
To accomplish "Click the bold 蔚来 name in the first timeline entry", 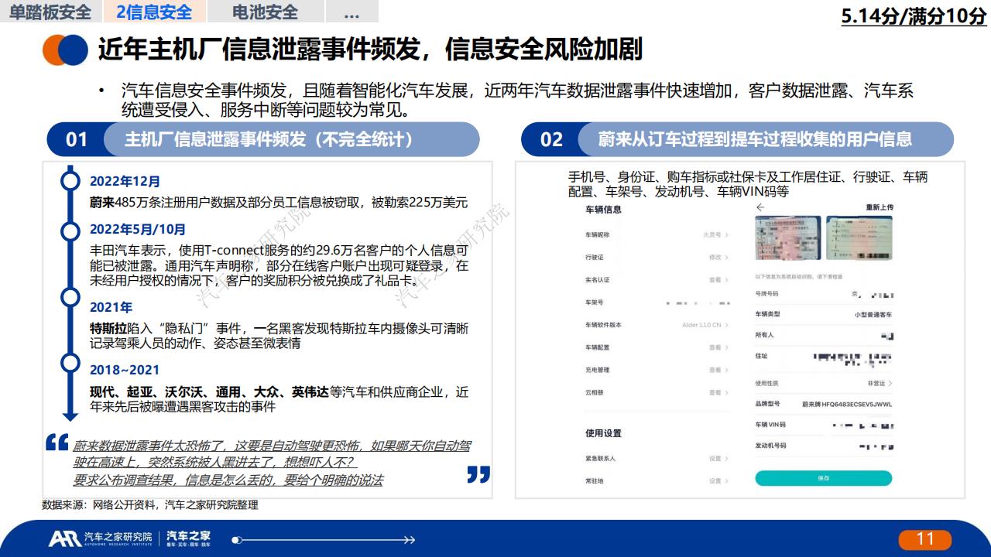I will [102, 203].
